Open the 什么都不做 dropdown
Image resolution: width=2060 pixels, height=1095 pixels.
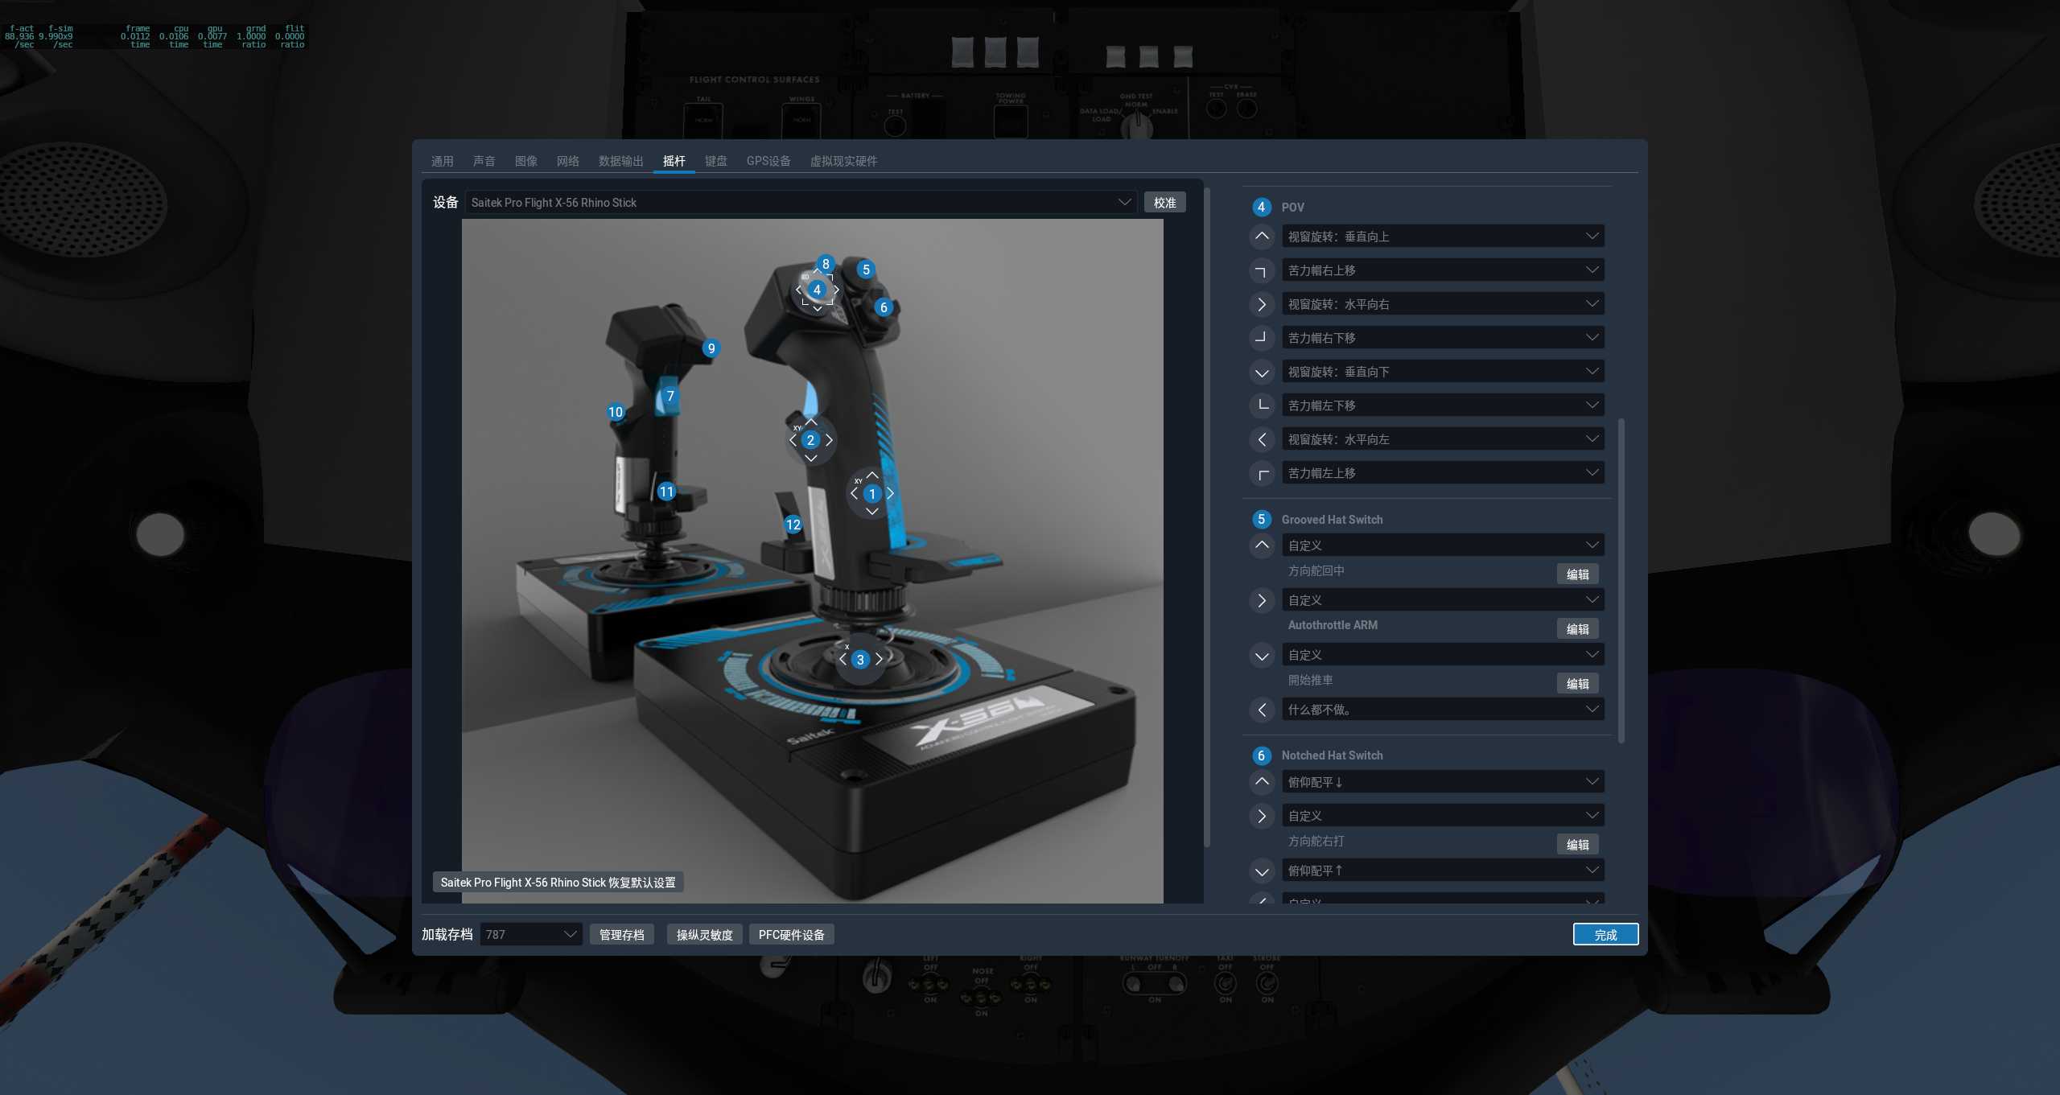[1443, 709]
